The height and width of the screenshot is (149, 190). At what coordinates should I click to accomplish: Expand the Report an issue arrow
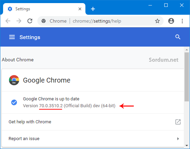pos(178,139)
